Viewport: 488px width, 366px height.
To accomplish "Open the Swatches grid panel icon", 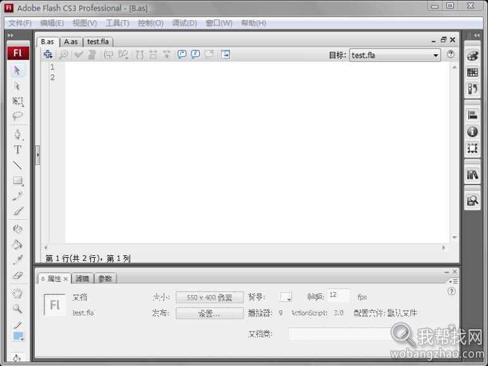I will click(472, 73).
